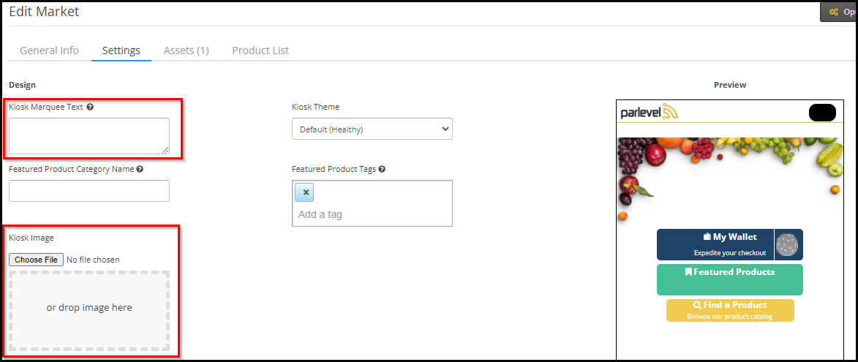Click the Parlevel logo in the preview

(650, 112)
